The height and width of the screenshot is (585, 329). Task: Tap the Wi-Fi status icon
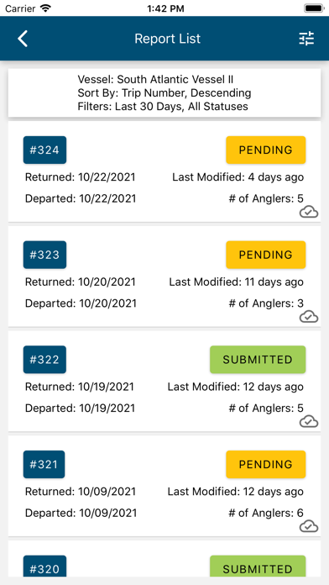click(x=45, y=8)
